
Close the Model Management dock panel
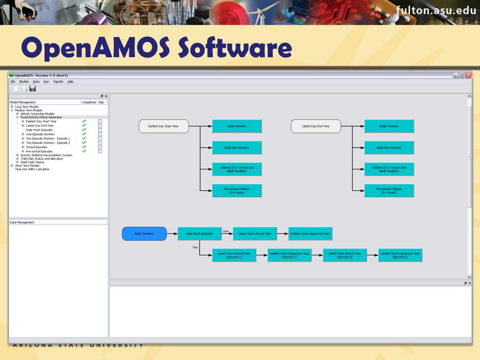pos(106,96)
